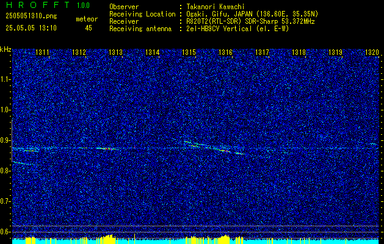Click frequency label 1.1 kHz

pyautogui.click(x=5, y=79)
